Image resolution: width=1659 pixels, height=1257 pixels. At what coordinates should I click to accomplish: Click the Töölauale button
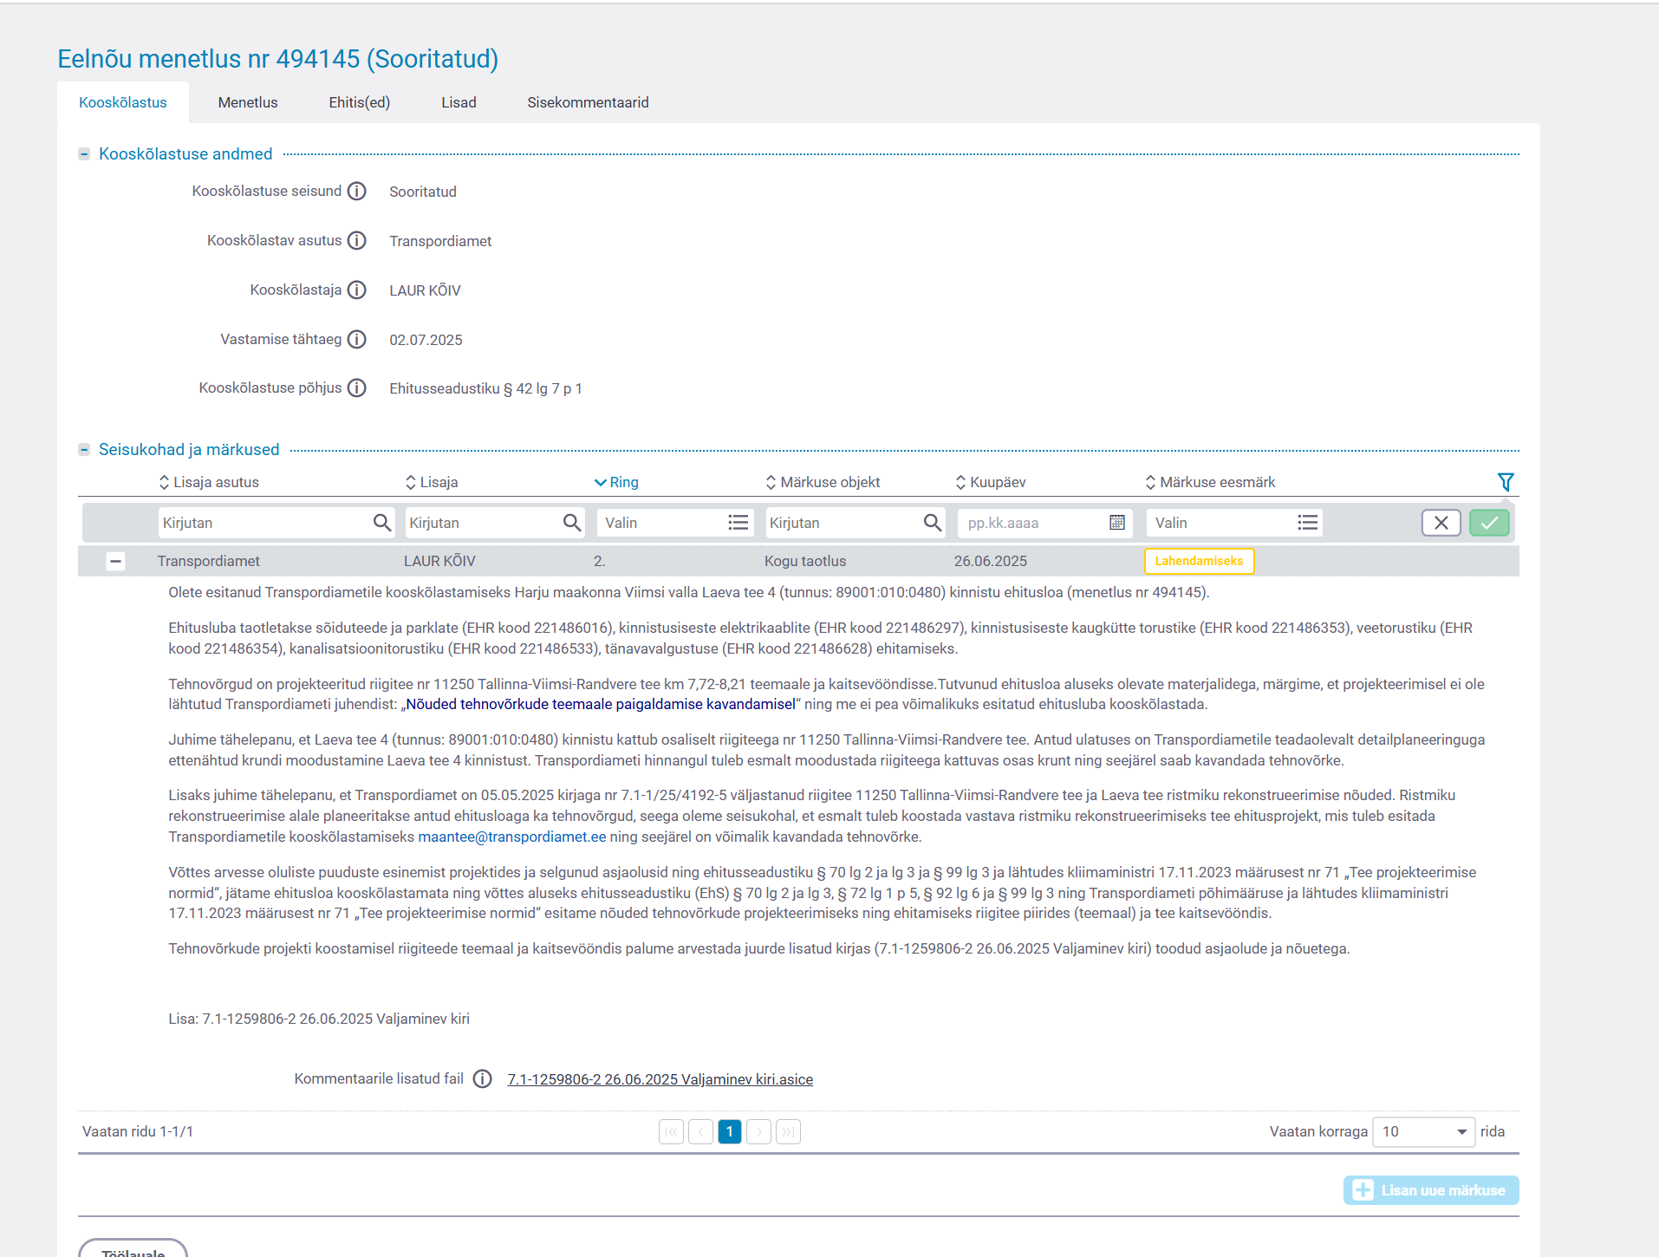click(133, 1249)
